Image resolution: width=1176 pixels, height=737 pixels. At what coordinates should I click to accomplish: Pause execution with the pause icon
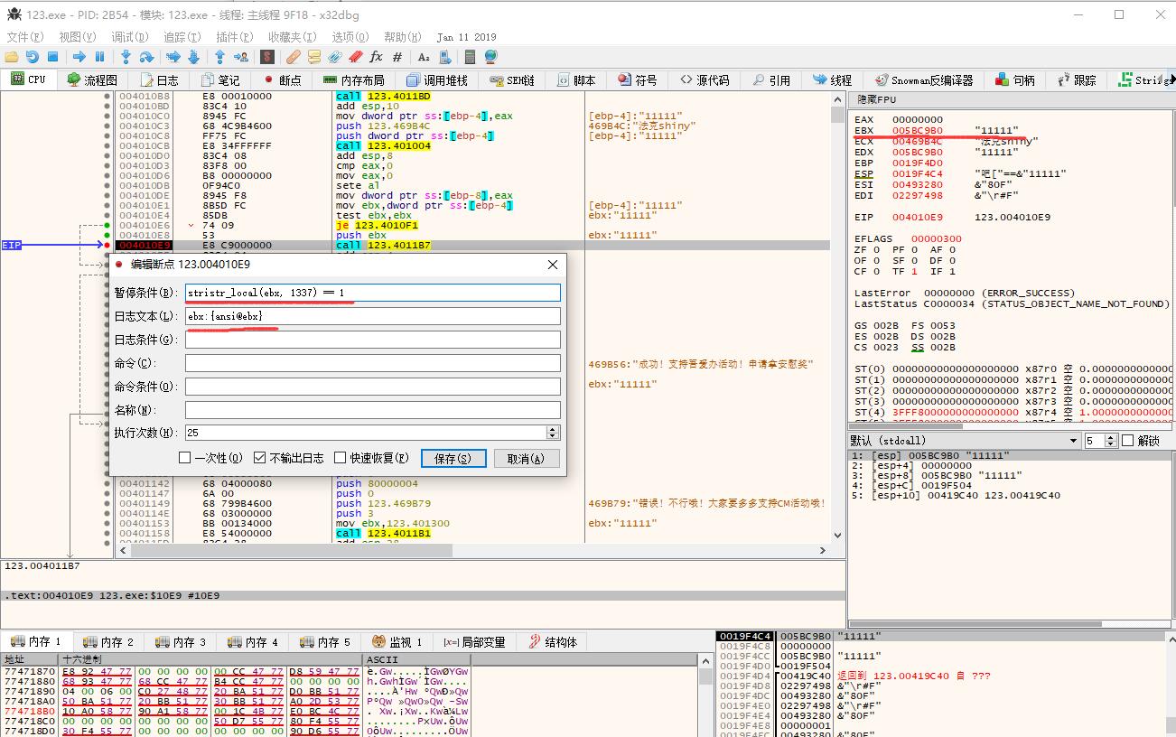(x=99, y=57)
